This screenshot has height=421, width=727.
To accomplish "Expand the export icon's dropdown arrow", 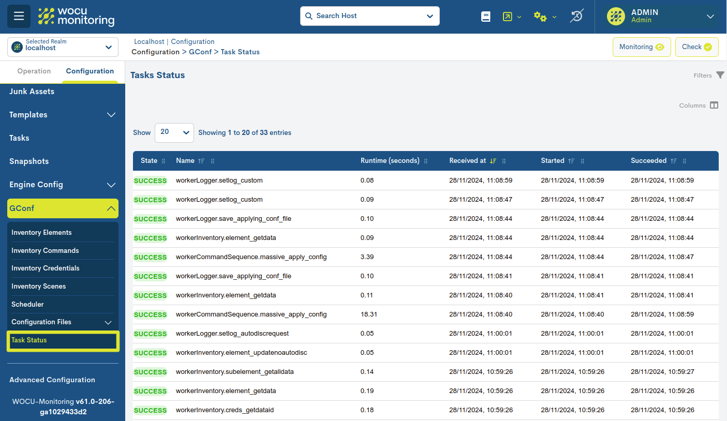I will (x=520, y=17).
